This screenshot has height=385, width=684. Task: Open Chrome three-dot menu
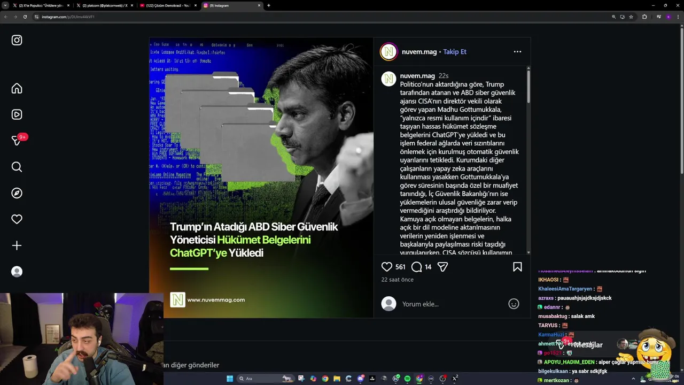678,17
